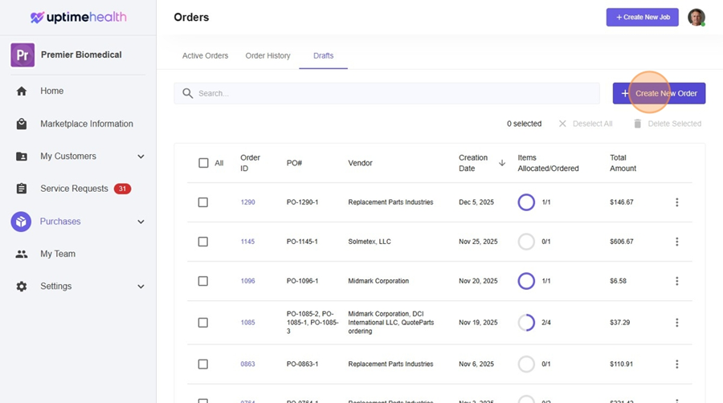Image resolution: width=723 pixels, height=403 pixels.
Task: Click the Create New Job button
Action: click(x=642, y=18)
